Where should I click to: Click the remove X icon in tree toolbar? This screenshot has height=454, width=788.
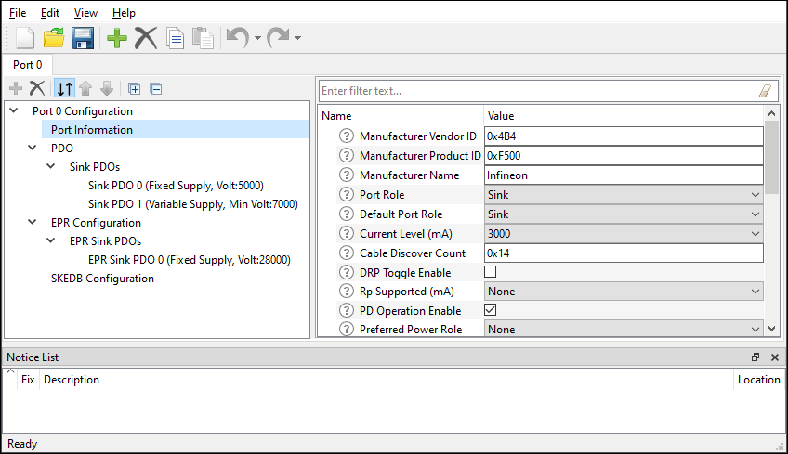[x=36, y=88]
